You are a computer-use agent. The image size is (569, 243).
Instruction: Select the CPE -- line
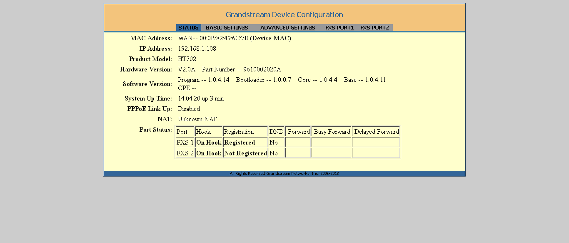pos(187,88)
